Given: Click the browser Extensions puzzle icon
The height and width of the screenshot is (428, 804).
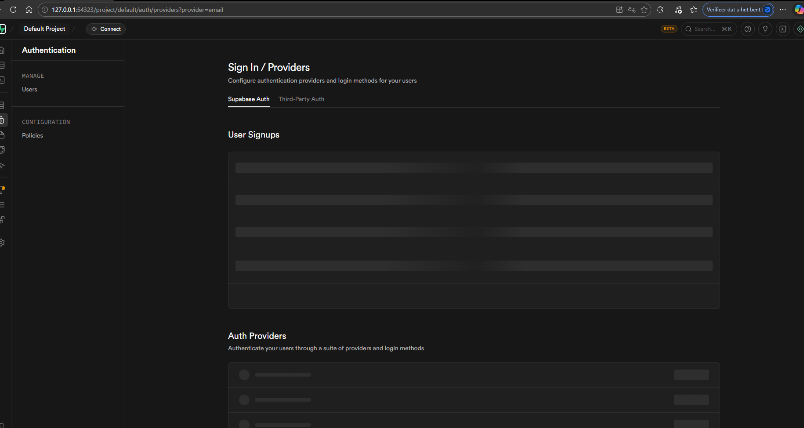Looking at the screenshot, I should point(660,10).
